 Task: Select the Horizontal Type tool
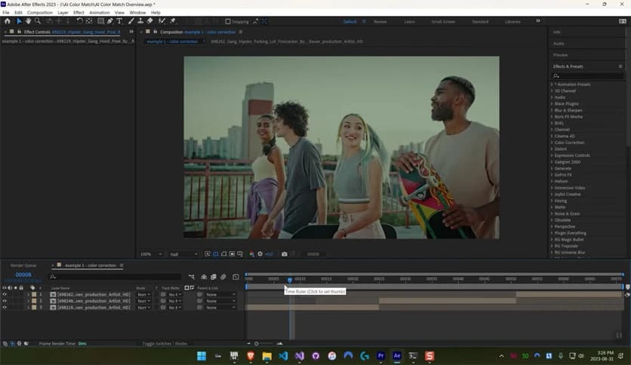119,21
